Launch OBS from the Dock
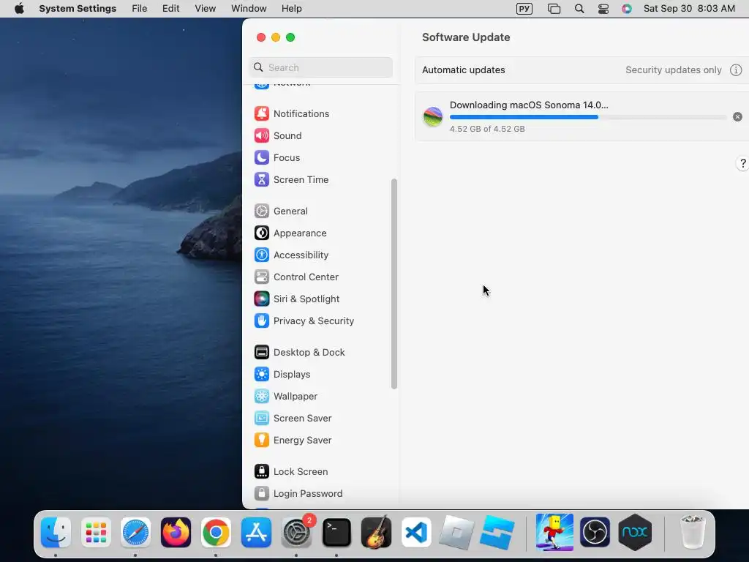Image resolution: width=749 pixels, height=562 pixels. (x=595, y=533)
